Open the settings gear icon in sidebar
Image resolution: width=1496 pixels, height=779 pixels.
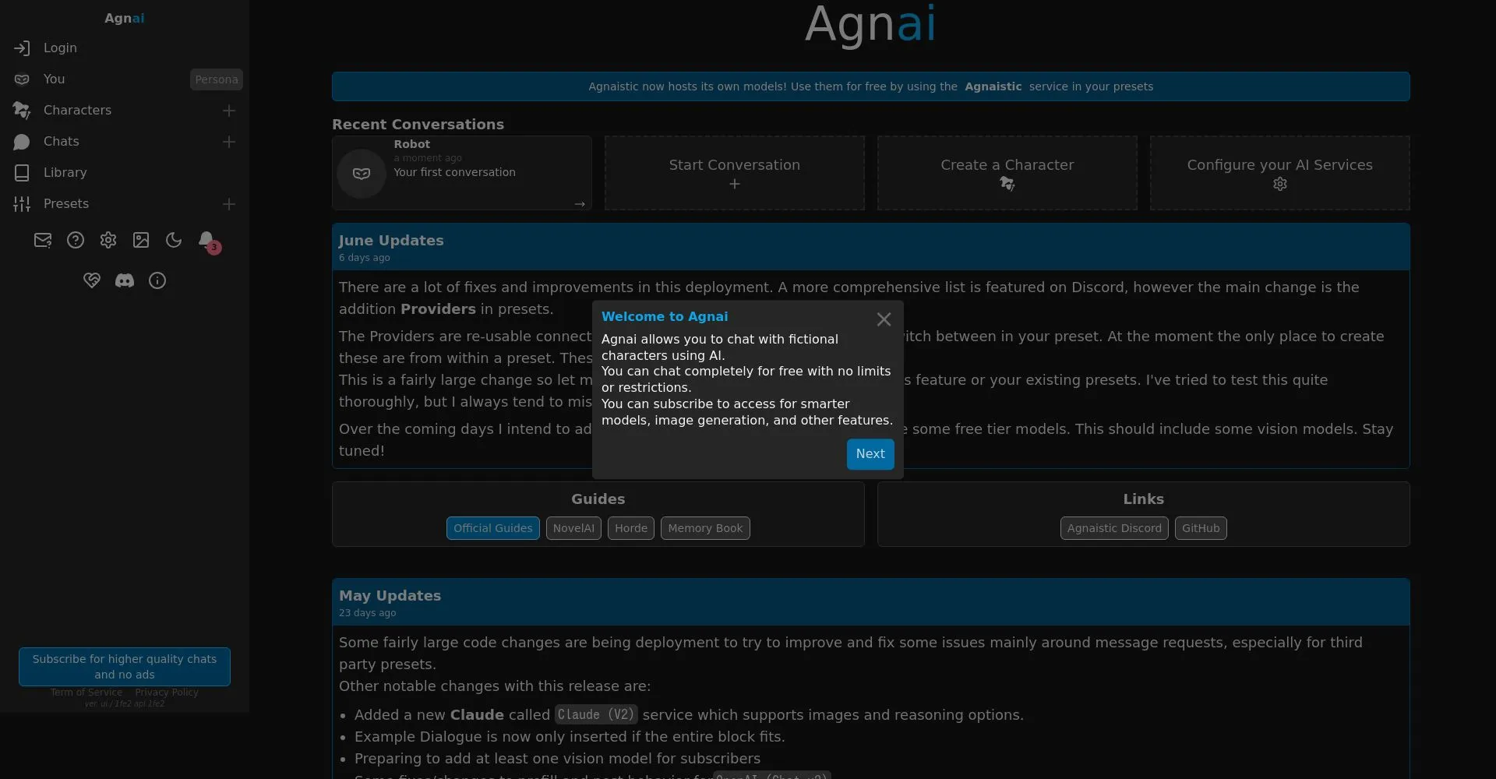(x=108, y=241)
